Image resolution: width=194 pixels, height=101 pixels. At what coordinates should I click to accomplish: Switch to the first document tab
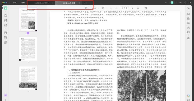41,3
